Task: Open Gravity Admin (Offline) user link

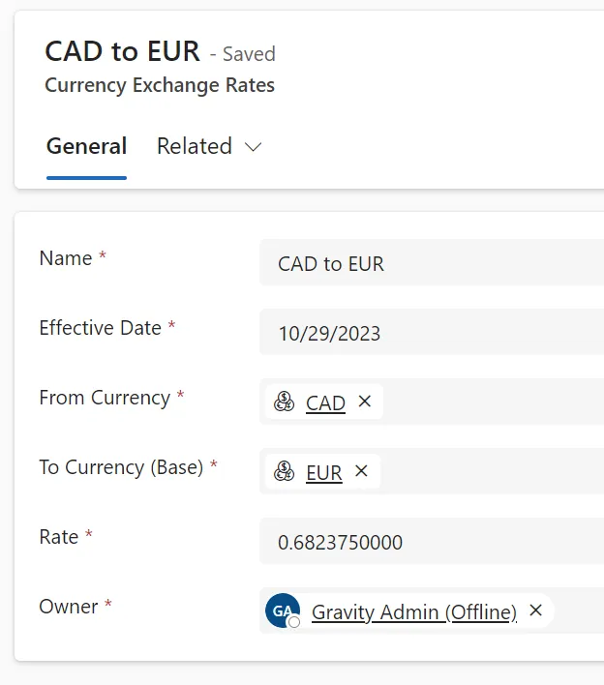Action: (x=414, y=612)
